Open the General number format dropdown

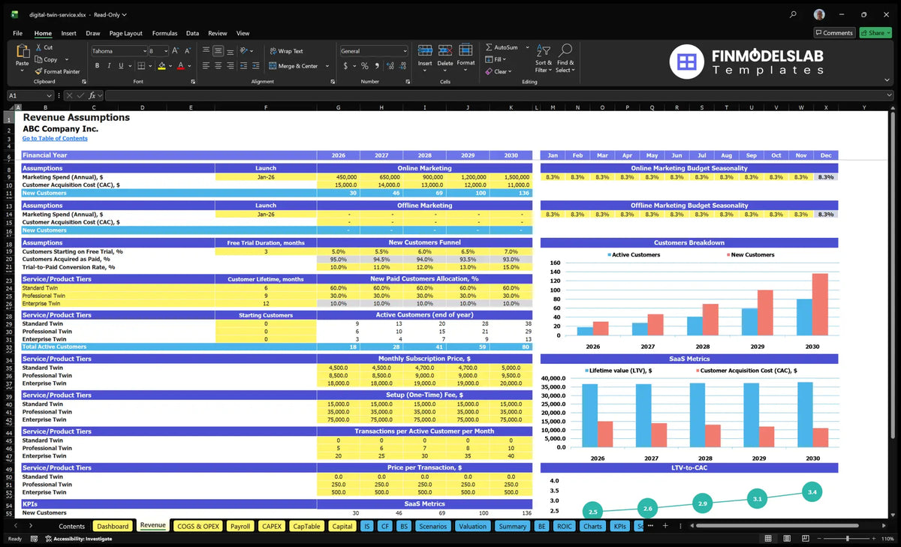point(404,51)
